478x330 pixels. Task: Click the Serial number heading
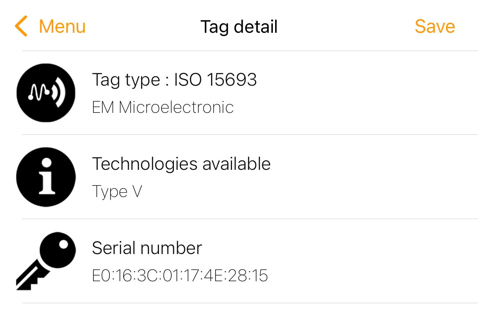(x=147, y=248)
